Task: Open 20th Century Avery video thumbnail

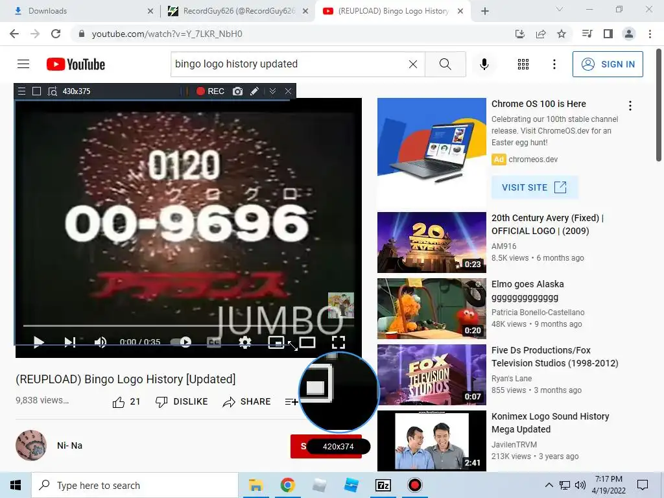Action: pos(431,243)
